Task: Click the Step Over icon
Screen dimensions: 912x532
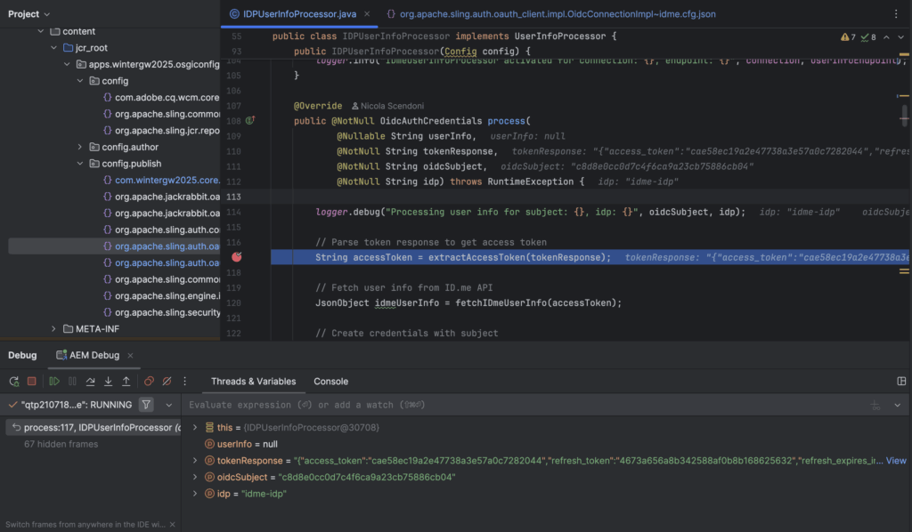Action: pyautogui.click(x=90, y=382)
